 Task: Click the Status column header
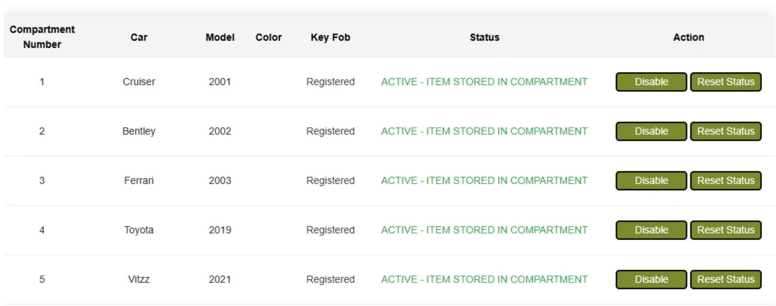(484, 37)
